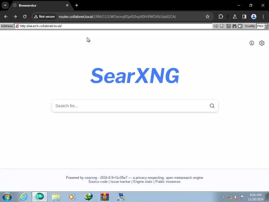Open the searxng footer link
Viewport: 269px width, 202px height.
[x=91, y=178]
